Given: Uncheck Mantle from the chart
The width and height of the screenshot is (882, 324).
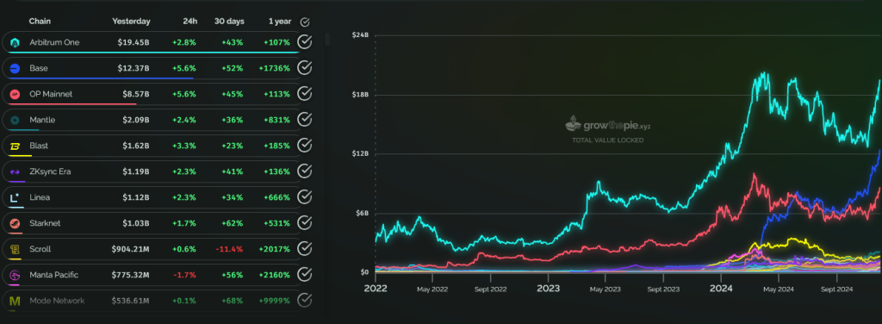Looking at the screenshot, I should pyautogui.click(x=304, y=120).
